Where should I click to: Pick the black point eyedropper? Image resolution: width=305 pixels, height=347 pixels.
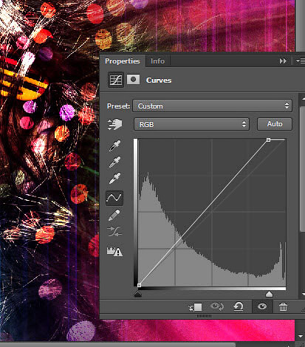pyautogui.click(x=114, y=145)
